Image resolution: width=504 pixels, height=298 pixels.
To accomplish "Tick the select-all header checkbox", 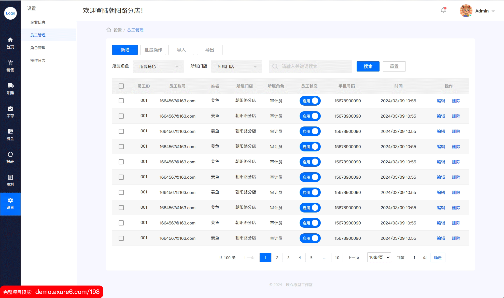I will click(121, 86).
